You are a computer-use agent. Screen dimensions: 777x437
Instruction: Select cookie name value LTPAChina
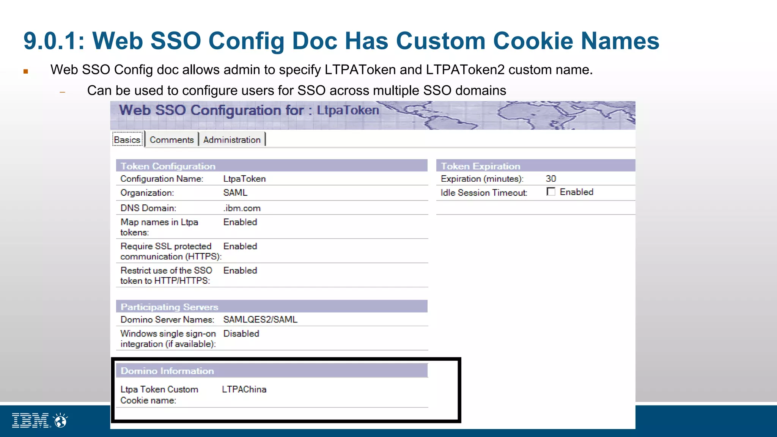(244, 389)
